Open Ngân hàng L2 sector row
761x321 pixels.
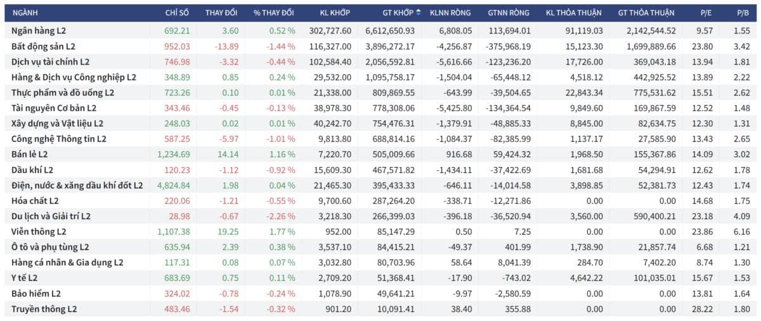click(380, 30)
